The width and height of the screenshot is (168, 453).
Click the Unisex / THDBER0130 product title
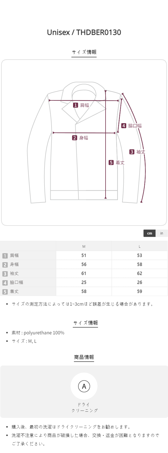84,32
